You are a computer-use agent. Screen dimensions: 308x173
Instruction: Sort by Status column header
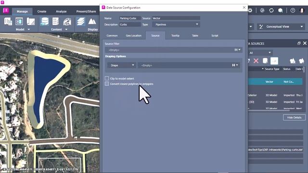[x=287, y=69]
